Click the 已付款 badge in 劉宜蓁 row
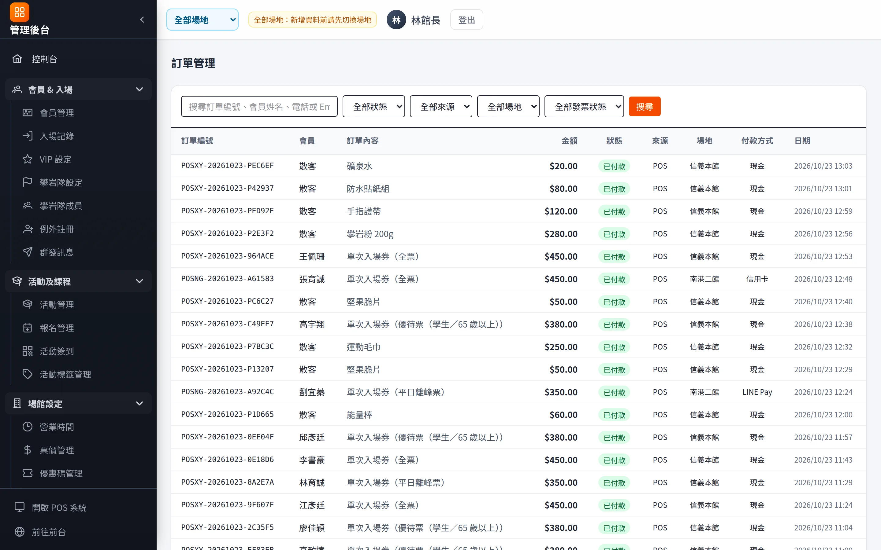The width and height of the screenshot is (881, 550). [x=614, y=392]
